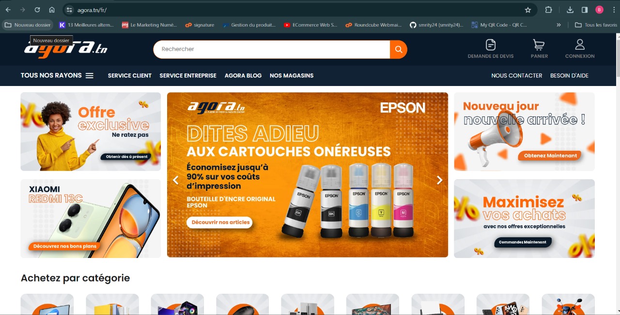Screen dimensions: 620x315
Task: Focus the Rechercher search field
Action: [272, 49]
